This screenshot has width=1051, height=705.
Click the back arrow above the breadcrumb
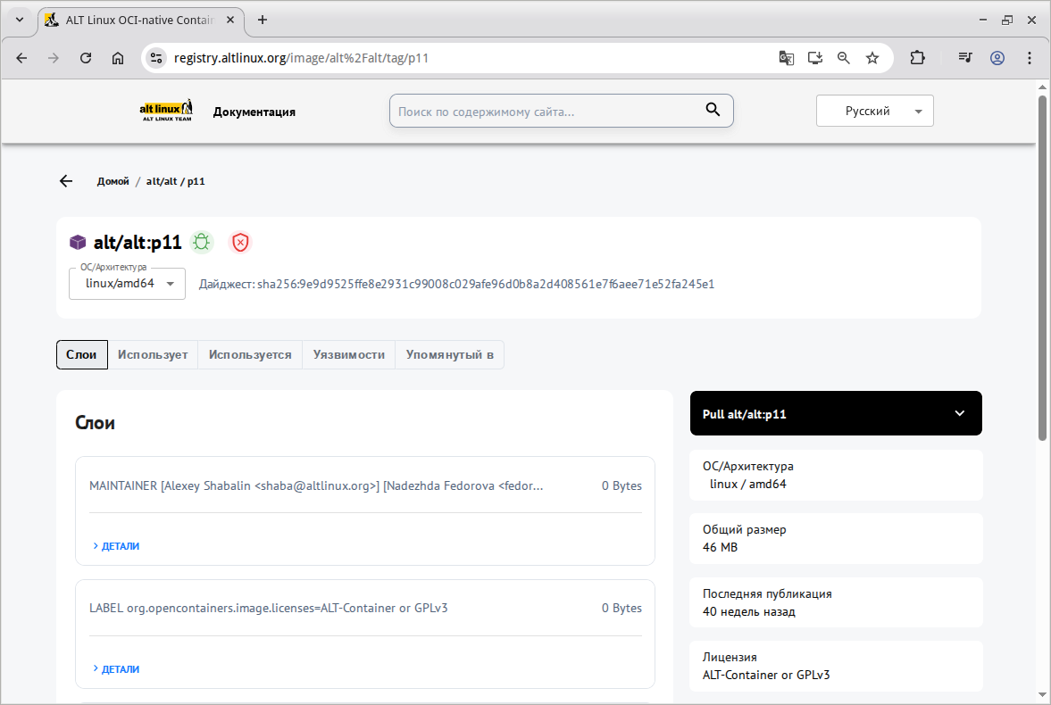coord(65,180)
